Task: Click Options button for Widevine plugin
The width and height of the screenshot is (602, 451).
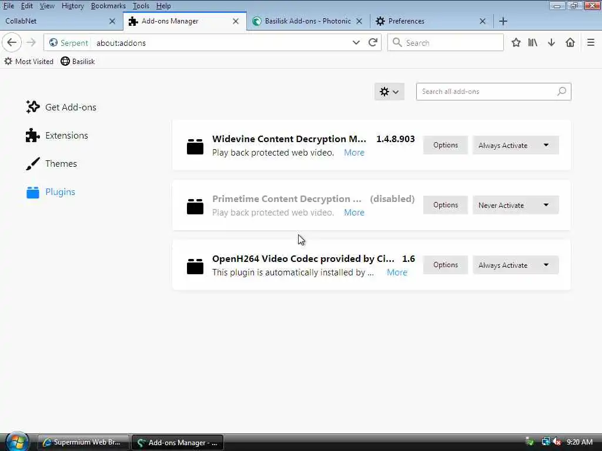Action: point(446,145)
